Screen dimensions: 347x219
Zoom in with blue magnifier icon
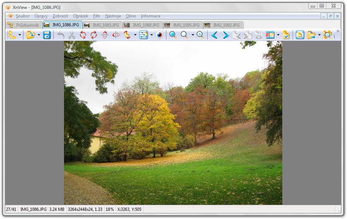173,35
